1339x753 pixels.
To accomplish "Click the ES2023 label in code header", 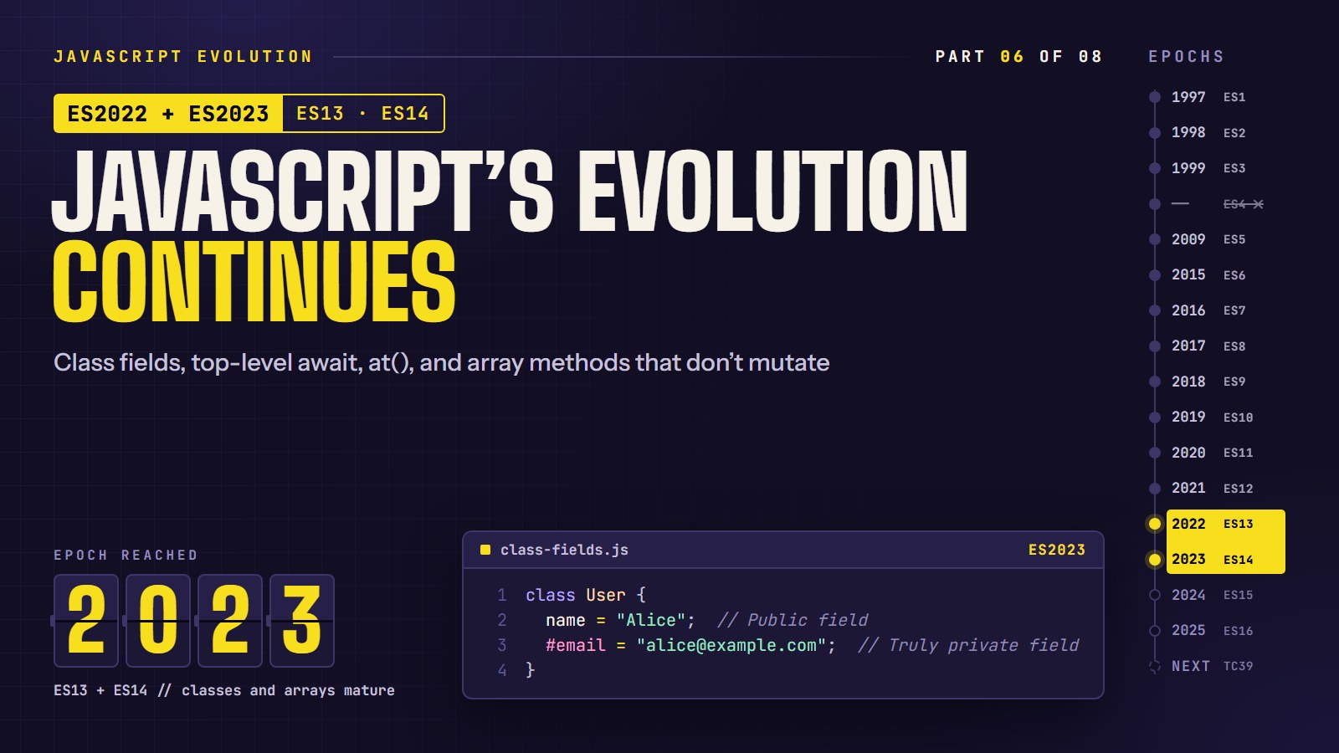I will [1056, 550].
